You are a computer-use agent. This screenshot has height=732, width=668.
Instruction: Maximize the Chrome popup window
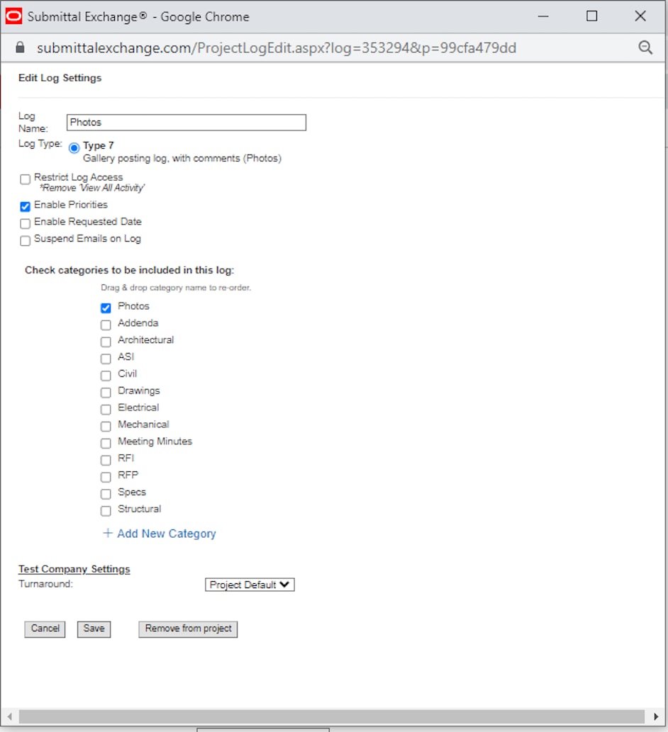[x=592, y=16]
